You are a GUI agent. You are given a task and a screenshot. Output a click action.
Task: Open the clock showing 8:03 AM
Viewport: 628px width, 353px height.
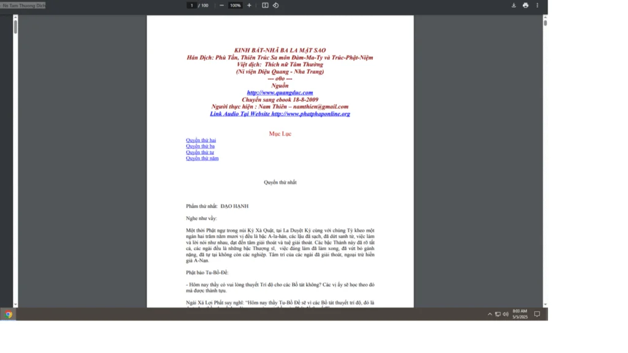coord(520,314)
